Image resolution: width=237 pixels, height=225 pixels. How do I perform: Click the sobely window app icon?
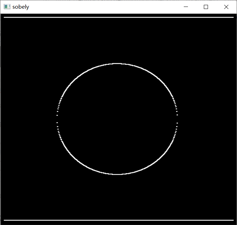pos(7,7)
